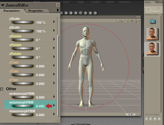Click the zRotate dial slider
Screen dimensions: 164x125
pyautogui.click(x=23, y=57)
